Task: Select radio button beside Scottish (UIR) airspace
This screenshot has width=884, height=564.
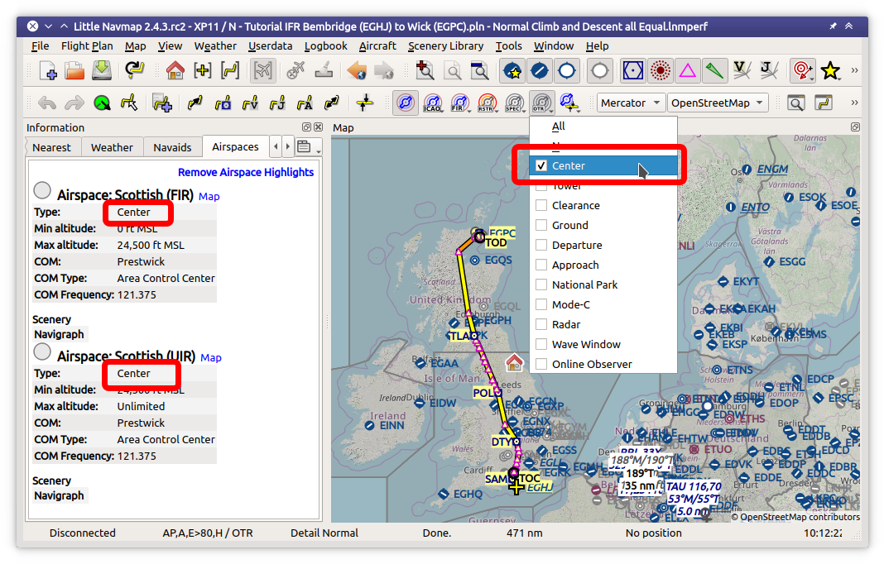Action: point(42,351)
